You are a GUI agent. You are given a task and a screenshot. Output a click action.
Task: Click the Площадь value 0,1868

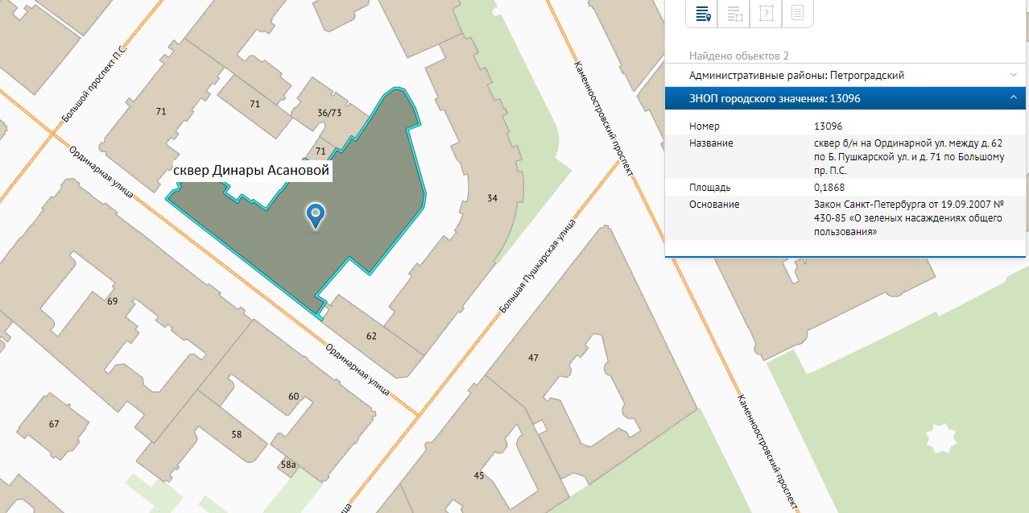pos(829,188)
